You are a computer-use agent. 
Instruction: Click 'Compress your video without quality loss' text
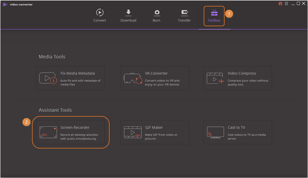point(248,82)
